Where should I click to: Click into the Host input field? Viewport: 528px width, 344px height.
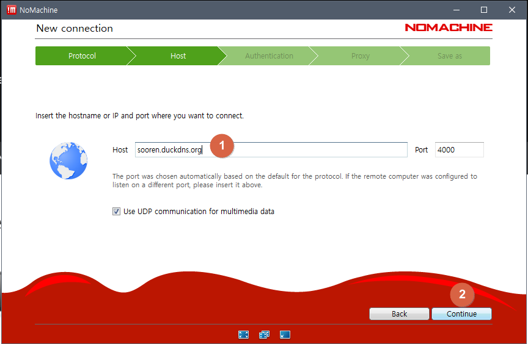coord(271,150)
